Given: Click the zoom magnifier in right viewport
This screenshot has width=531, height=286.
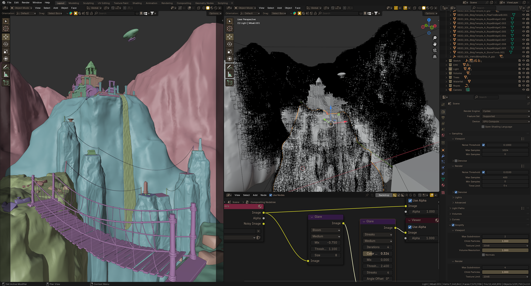Looking at the screenshot, I should (435, 38).
